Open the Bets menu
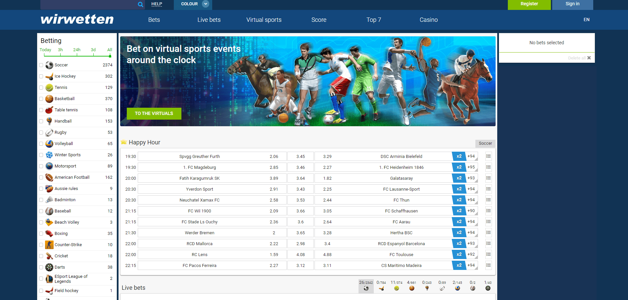Image resolution: width=628 pixels, height=300 pixels. 154,20
